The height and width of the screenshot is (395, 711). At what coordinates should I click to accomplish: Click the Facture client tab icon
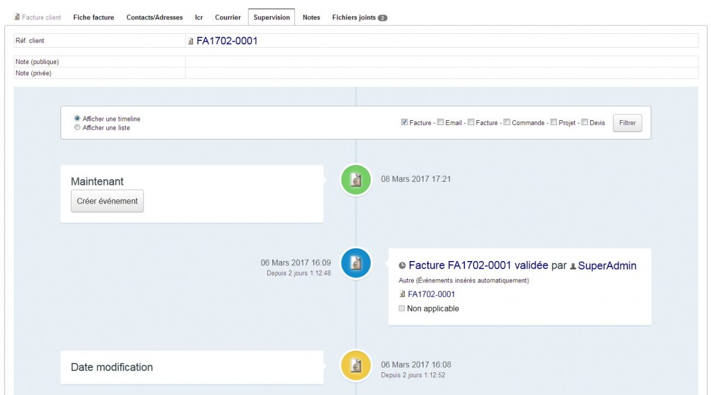click(17, 17)
